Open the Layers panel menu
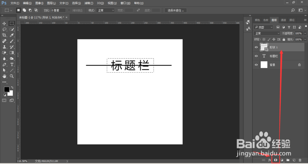Viewport: 308px width, 164px height. pos(305,20)
